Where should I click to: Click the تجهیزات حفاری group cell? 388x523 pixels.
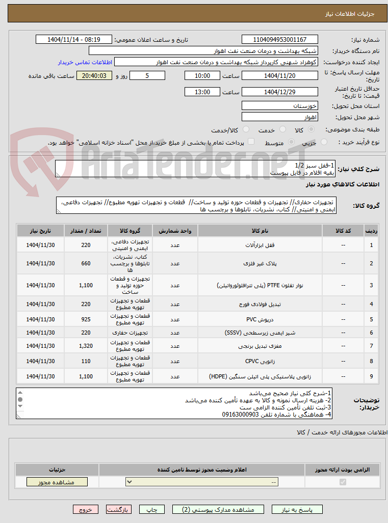tap(130, 333)
